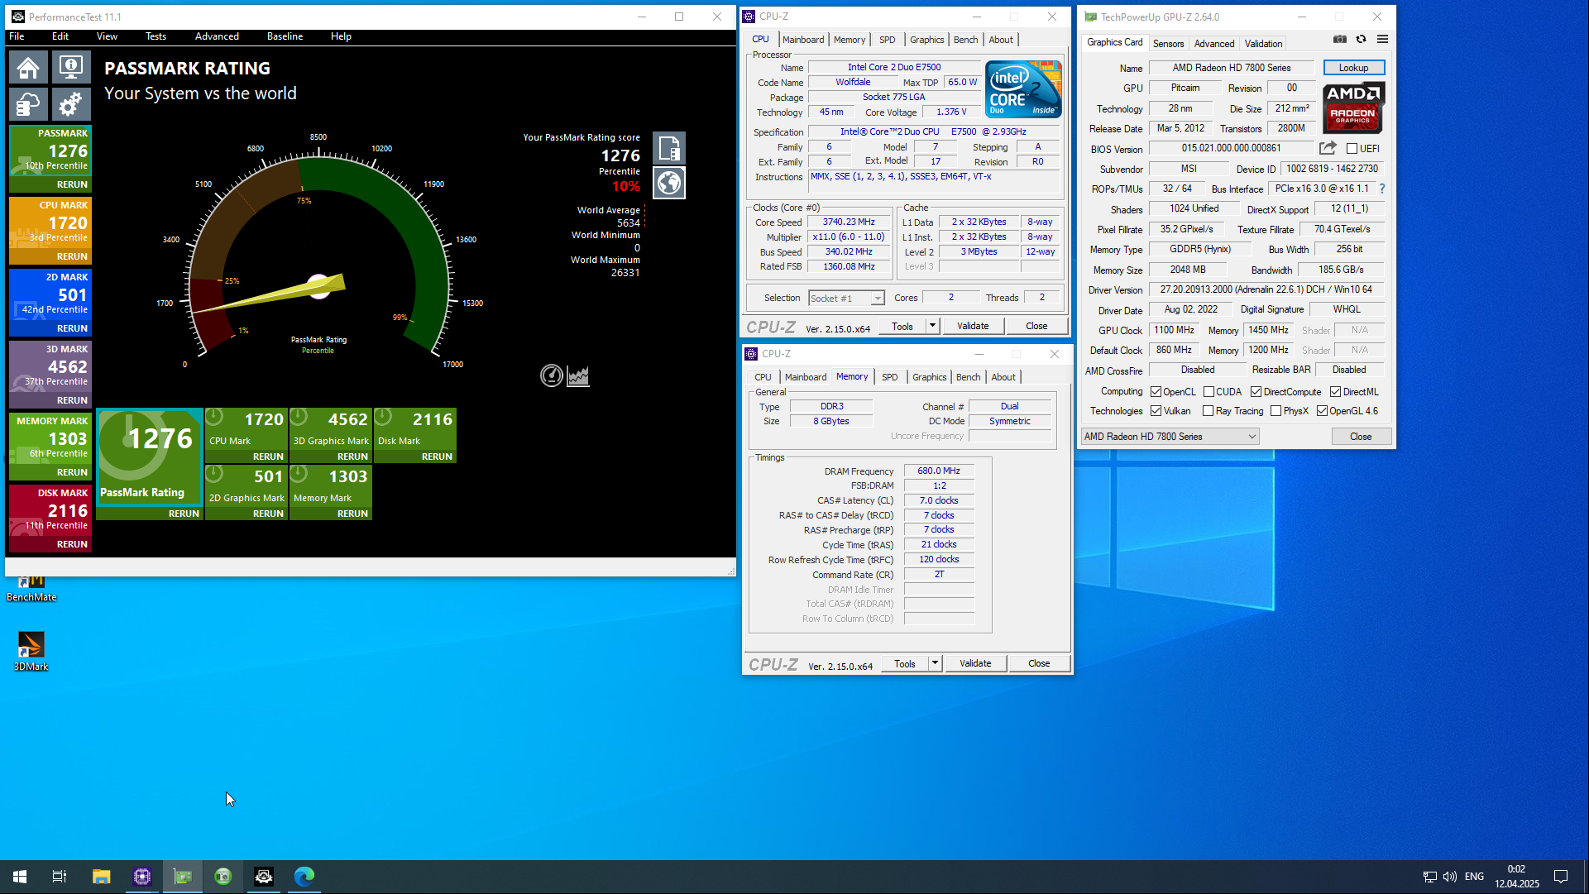Image resolution: width=1589 pixels, height=894 pixels.
Task: Open the Advanced menu in PerformanceTest
Action: (217, 36)
